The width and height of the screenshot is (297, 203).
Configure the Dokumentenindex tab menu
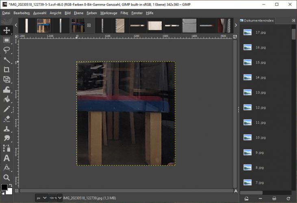pos(293,20)
